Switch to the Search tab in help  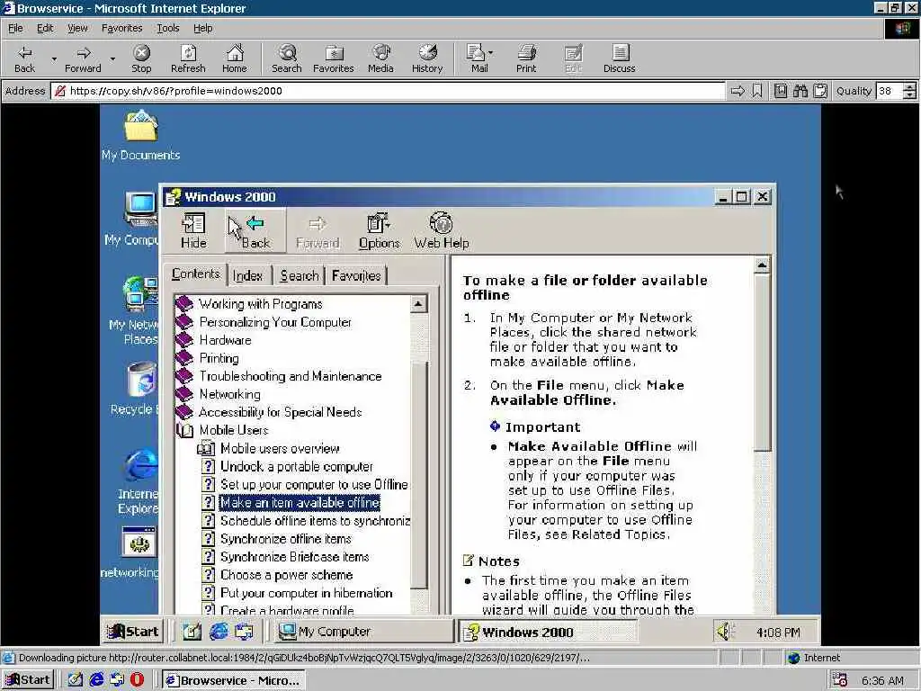coord(299,275)
